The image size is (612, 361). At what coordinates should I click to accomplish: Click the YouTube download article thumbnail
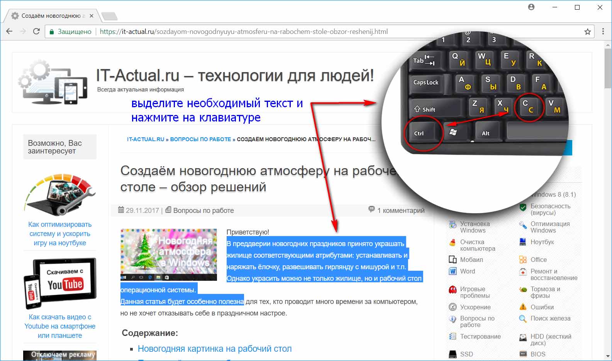pos(60,283)
